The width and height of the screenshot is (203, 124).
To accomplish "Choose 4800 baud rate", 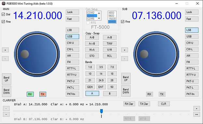I will click(x=112, y=13).
